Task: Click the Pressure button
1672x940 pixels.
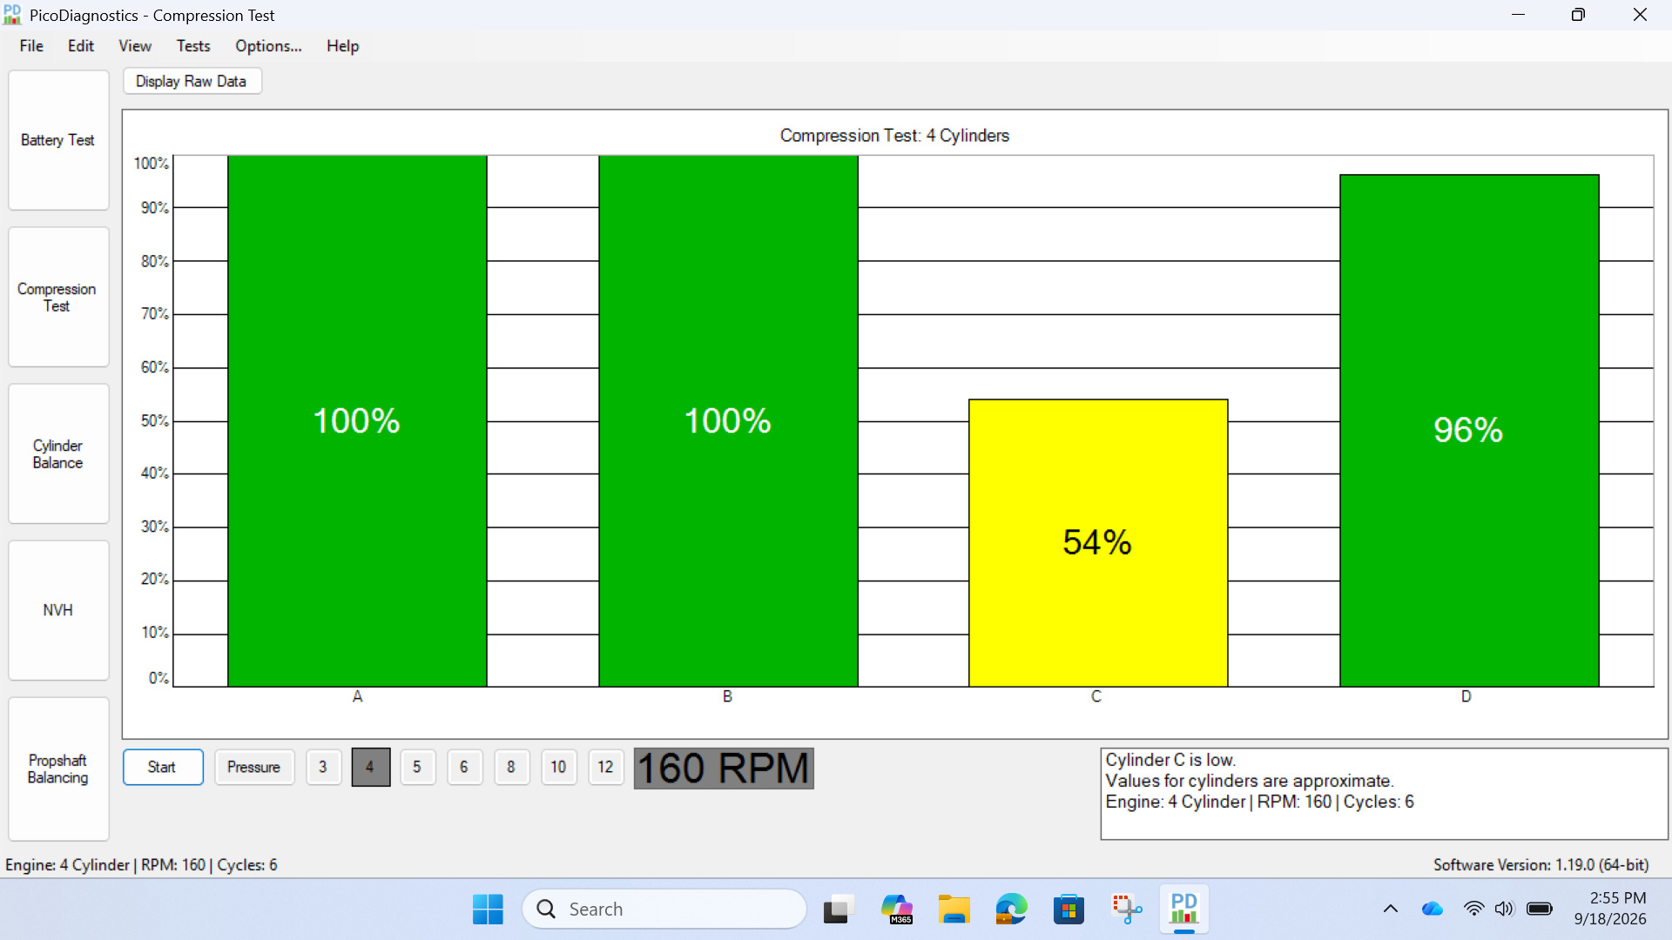Action: coord(254,767)
